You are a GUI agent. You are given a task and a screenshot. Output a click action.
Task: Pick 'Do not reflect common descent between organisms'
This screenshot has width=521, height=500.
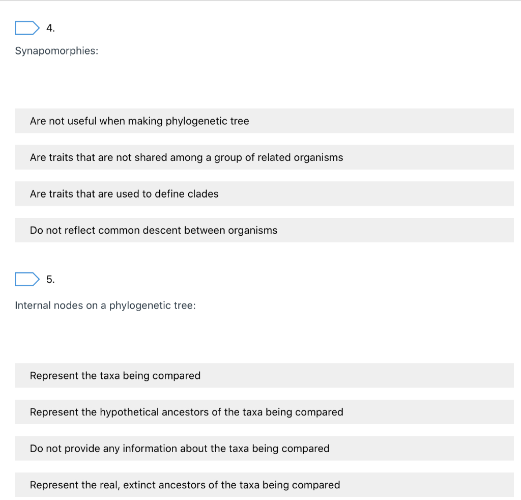(x=264, y=230)
